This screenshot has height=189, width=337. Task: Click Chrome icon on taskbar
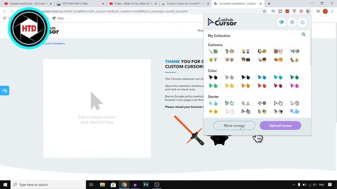(x=124, y=184)
